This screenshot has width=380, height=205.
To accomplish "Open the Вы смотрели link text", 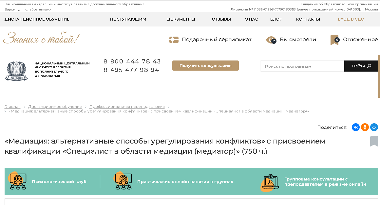I will 298,40.
